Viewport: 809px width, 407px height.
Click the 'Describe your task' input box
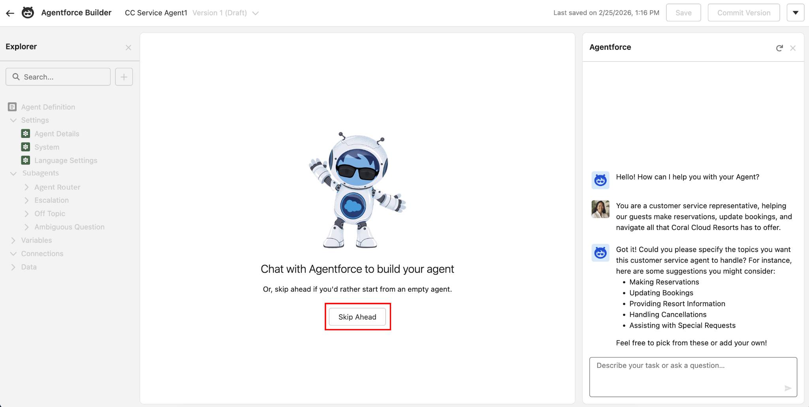[693, 377]
